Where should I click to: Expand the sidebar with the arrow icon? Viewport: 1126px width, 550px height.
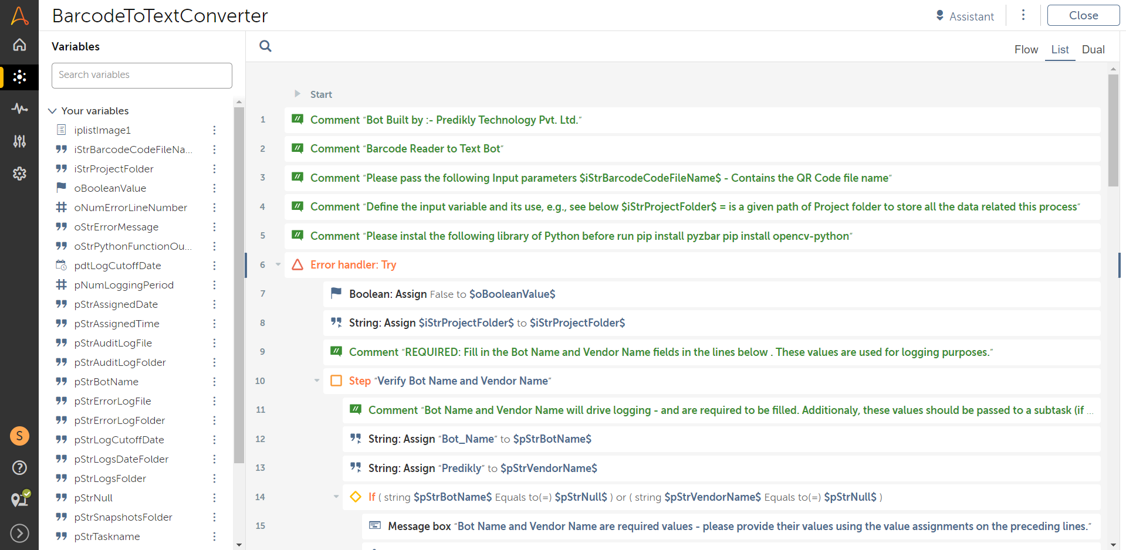(x=19, y=533)
